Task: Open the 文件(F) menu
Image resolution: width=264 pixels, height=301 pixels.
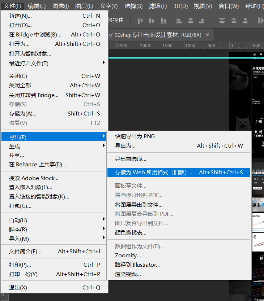Action: [x=12, y=6]
